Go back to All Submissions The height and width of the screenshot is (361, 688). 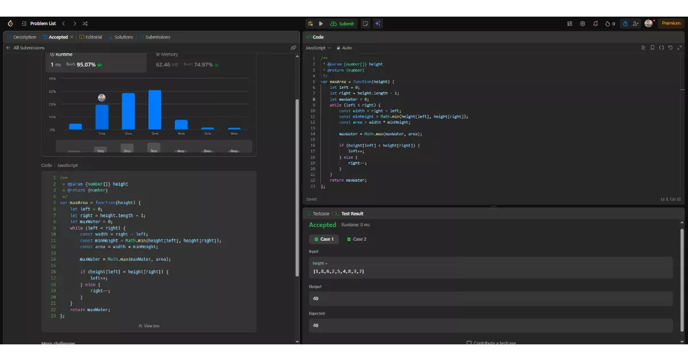pyautogui.click(x=25, y=48)
